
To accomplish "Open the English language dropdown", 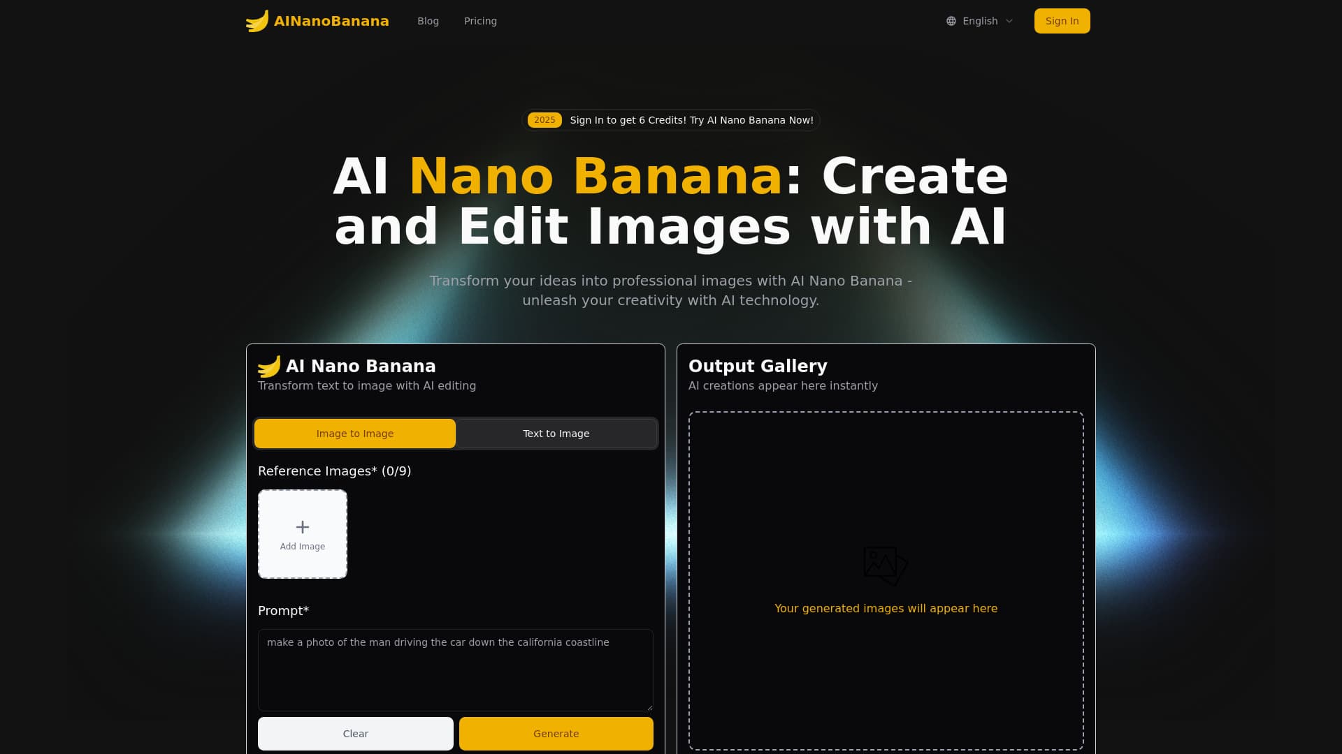I will [x=979, y=21].
